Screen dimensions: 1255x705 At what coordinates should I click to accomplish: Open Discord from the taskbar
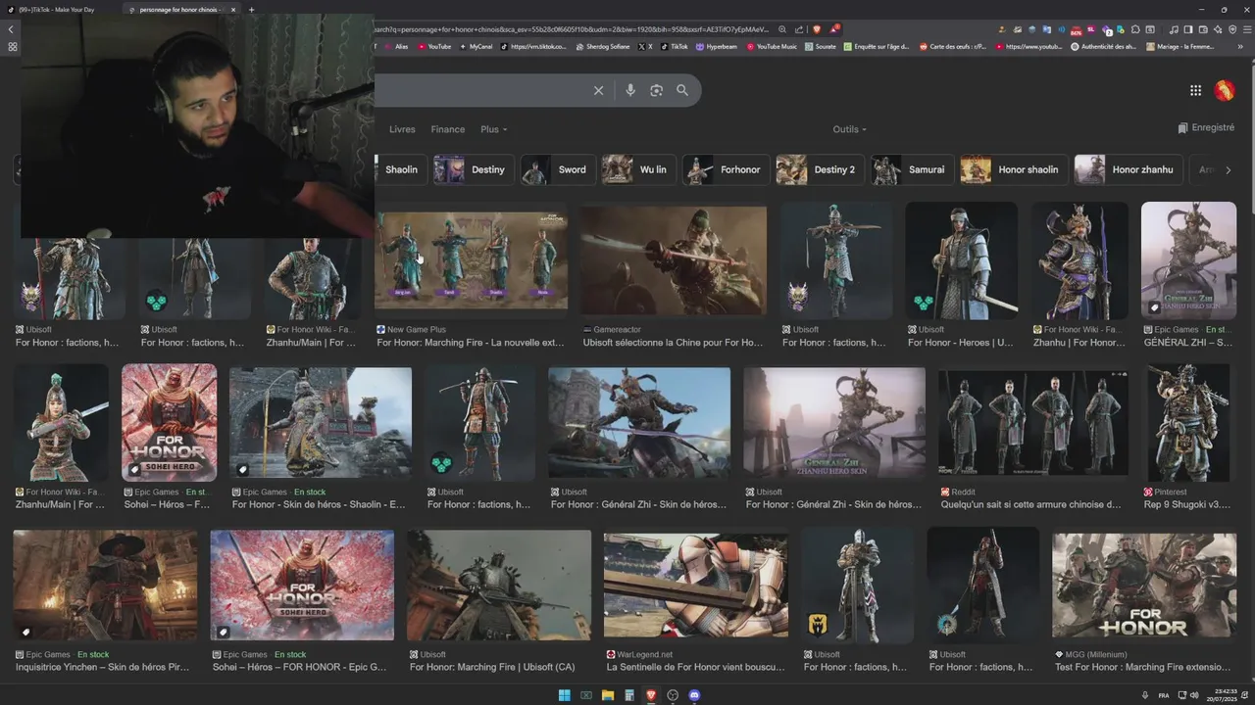click(x=694, y=695)
